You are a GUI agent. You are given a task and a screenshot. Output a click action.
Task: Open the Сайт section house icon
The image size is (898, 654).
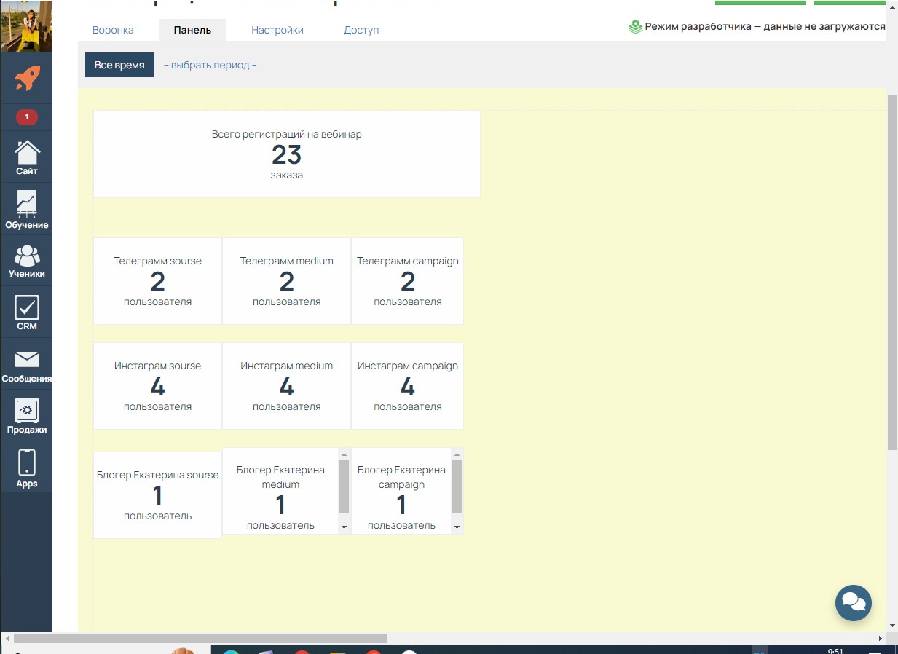click(x=27, y=153)
